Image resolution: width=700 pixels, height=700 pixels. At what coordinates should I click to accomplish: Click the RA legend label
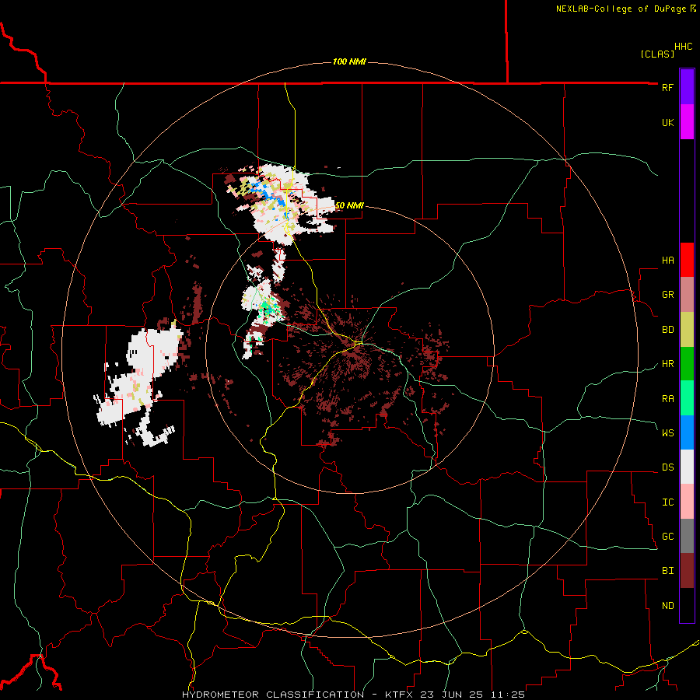click(x=667, y=399)
